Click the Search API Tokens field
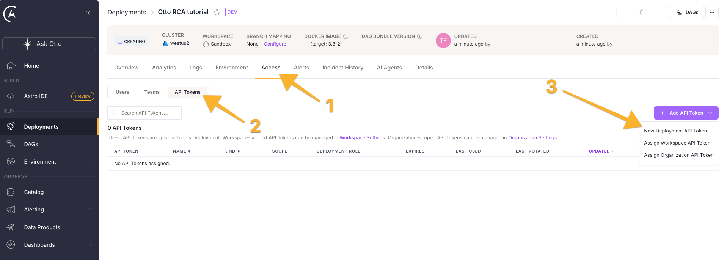The width and height of the screenshot is (724, 260). [144, 113]
